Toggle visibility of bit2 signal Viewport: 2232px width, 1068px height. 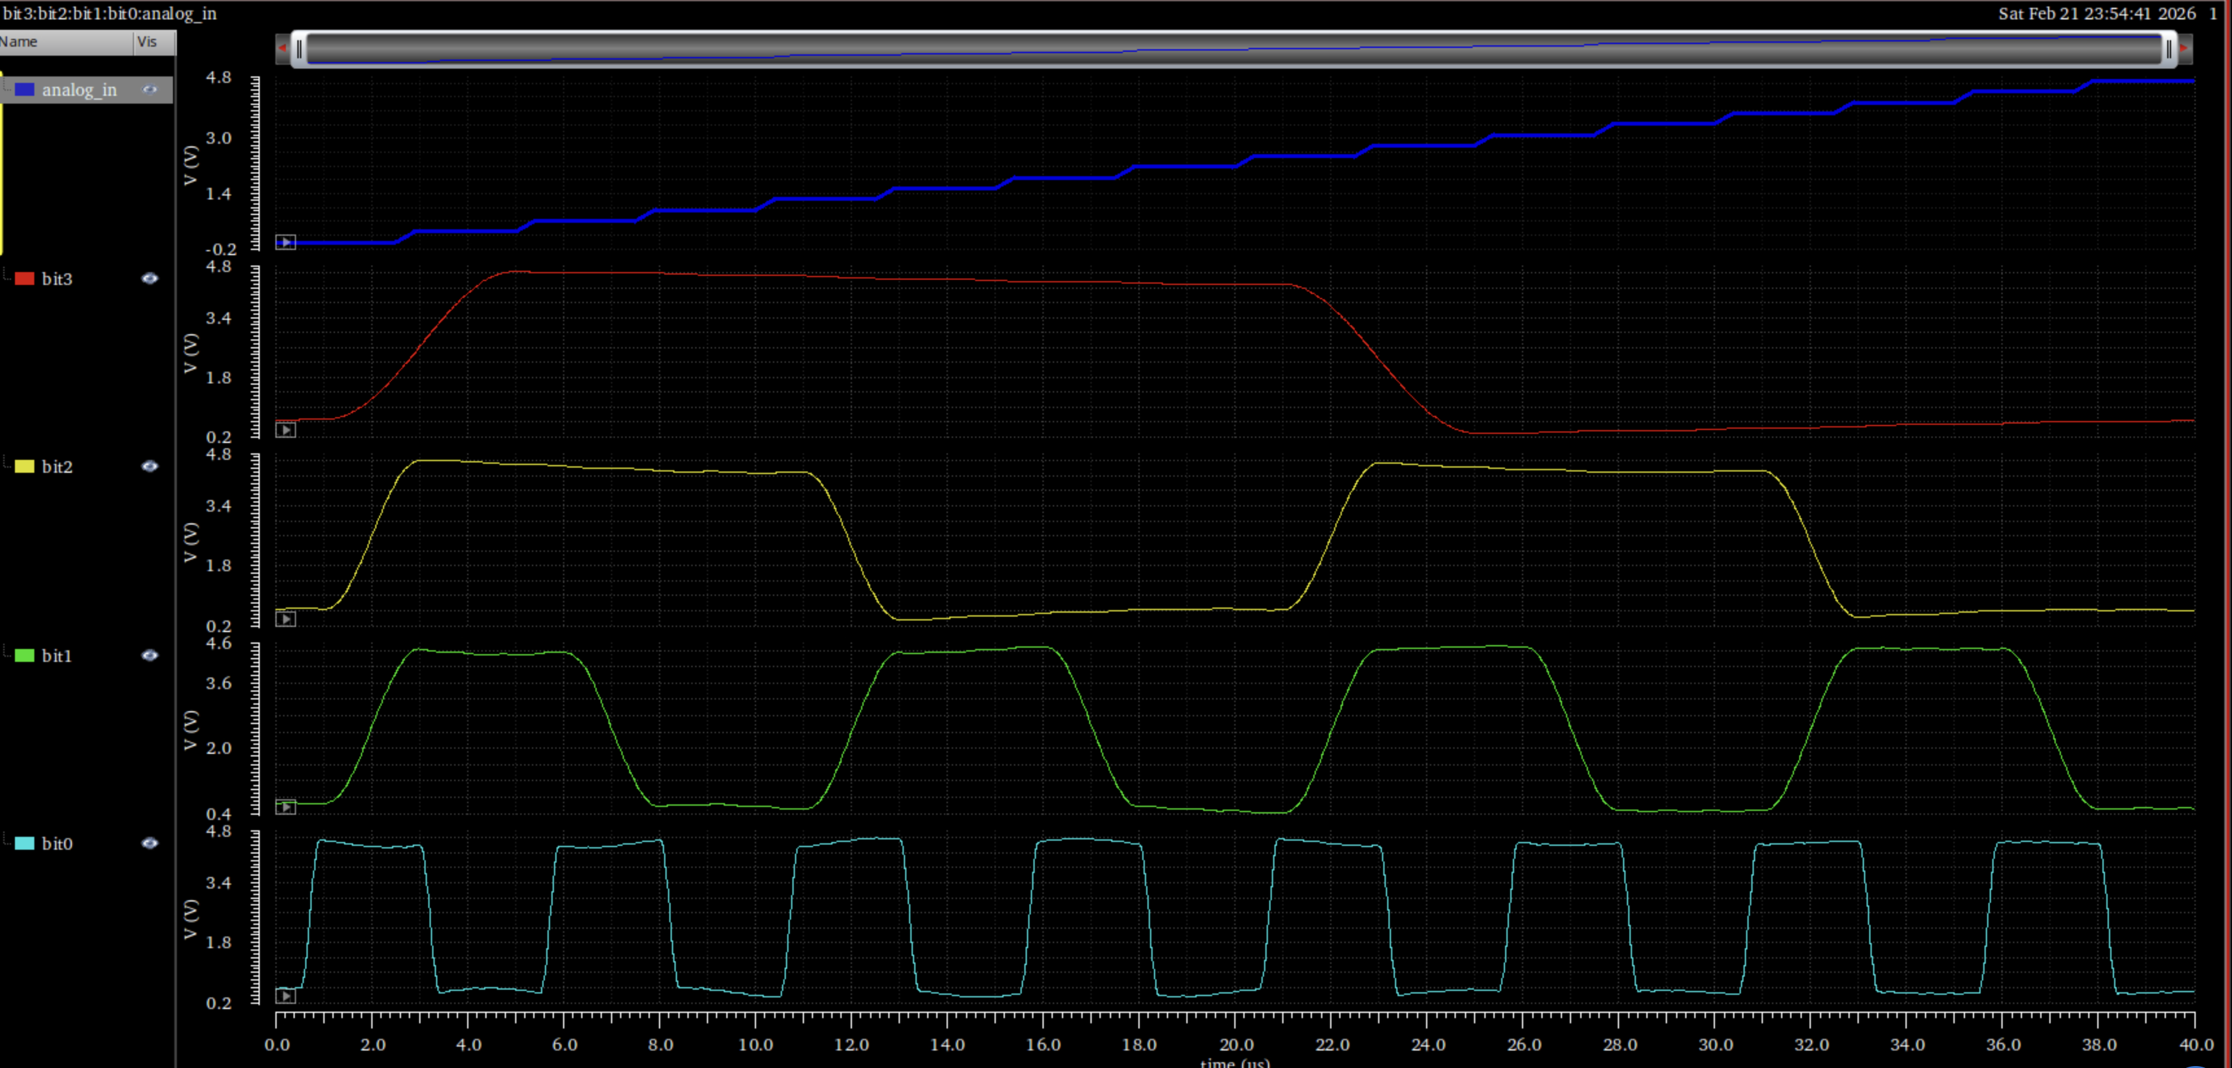pyautogui.click(x=150, y=466)
